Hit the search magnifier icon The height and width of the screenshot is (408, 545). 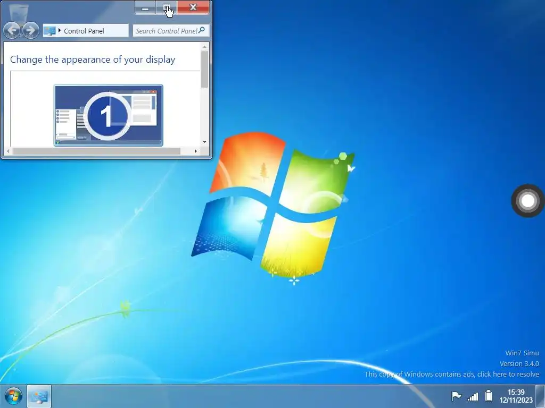point(202,30)
